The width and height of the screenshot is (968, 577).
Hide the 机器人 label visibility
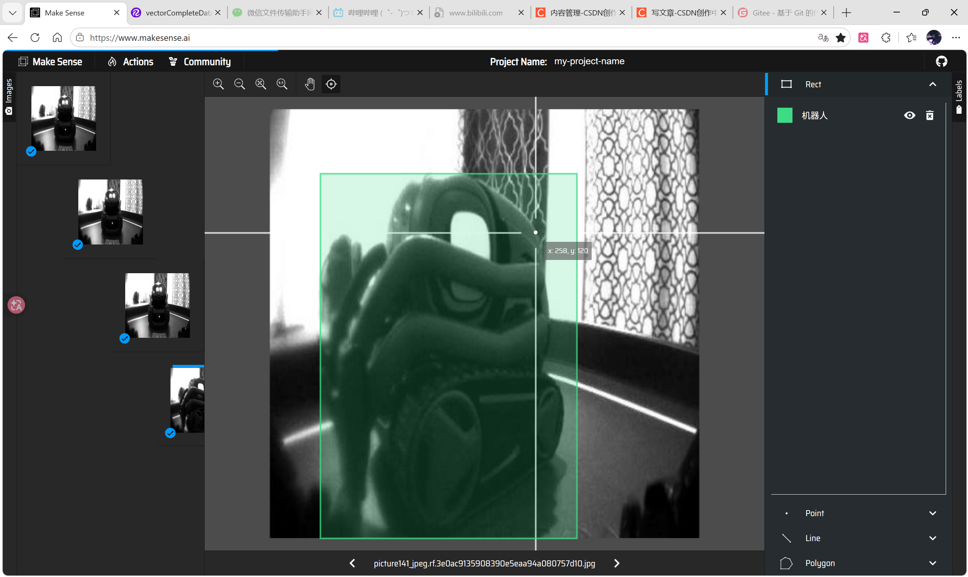tap(909, 116)
